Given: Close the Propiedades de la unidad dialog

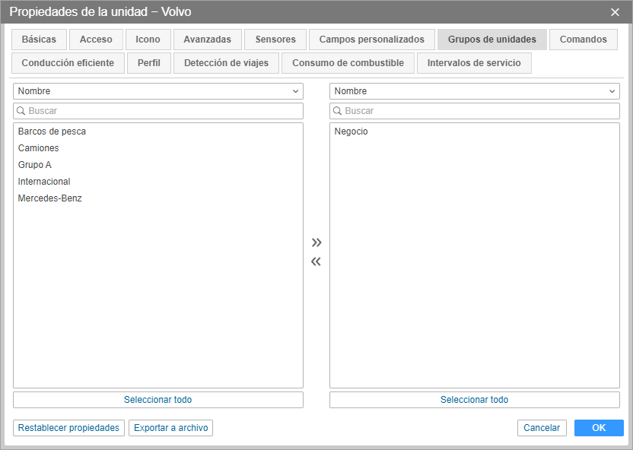Looking at the screenshot, I should click(615, 12).
